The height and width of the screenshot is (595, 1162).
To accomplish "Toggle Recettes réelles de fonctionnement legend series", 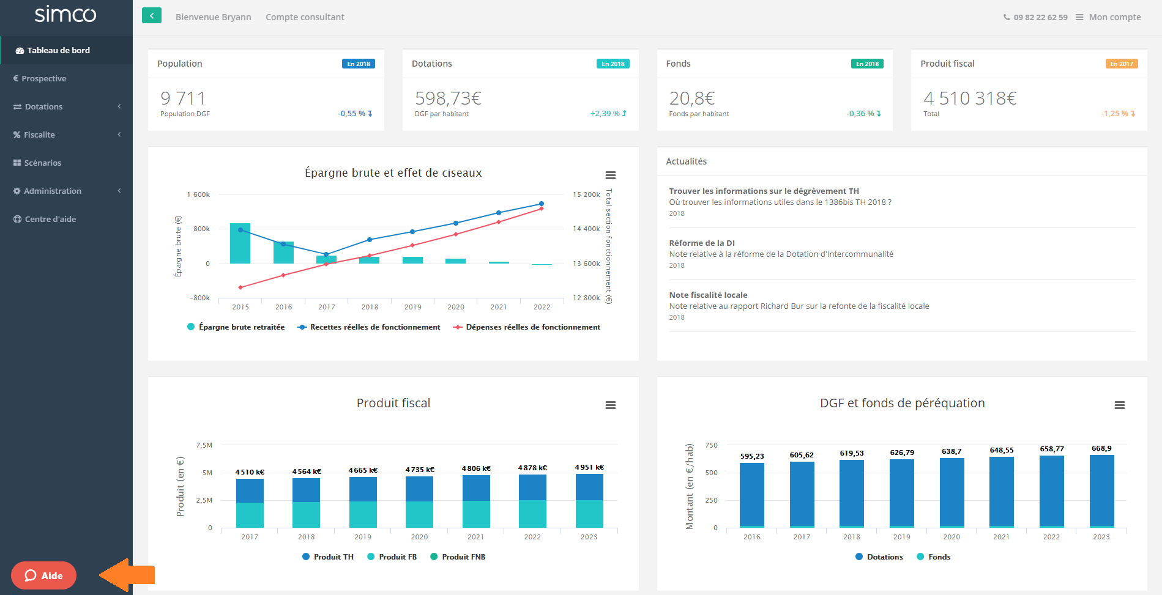I will click(x=369, y=327).
